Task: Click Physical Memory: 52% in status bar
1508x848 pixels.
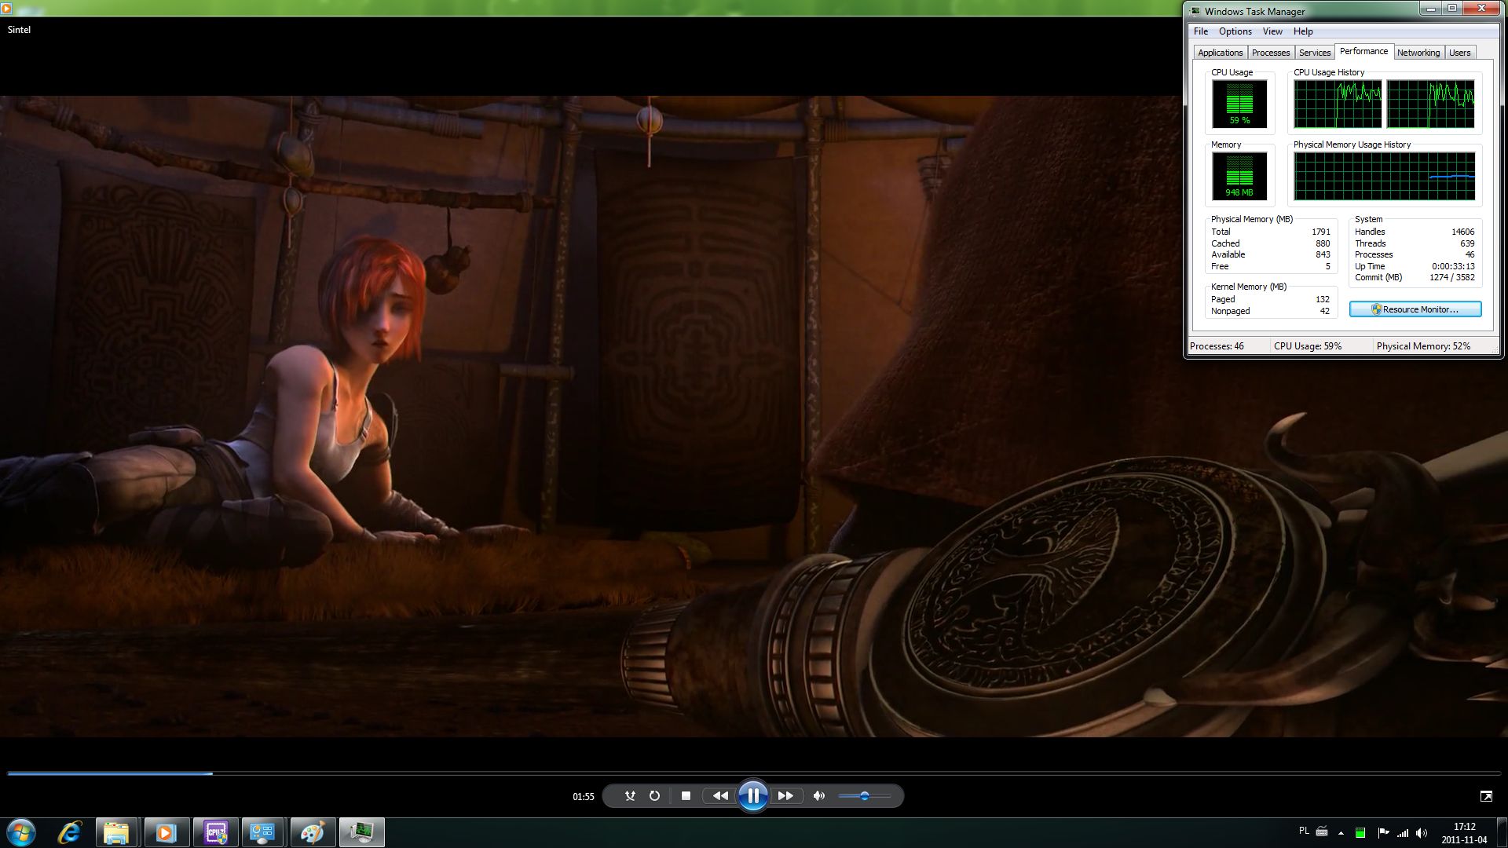Action: point(1423,346)
